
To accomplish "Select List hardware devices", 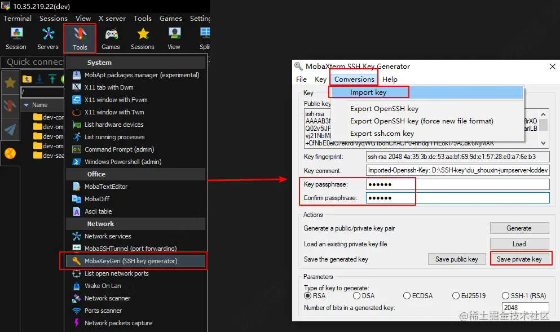I will click(x=136, y=125).
